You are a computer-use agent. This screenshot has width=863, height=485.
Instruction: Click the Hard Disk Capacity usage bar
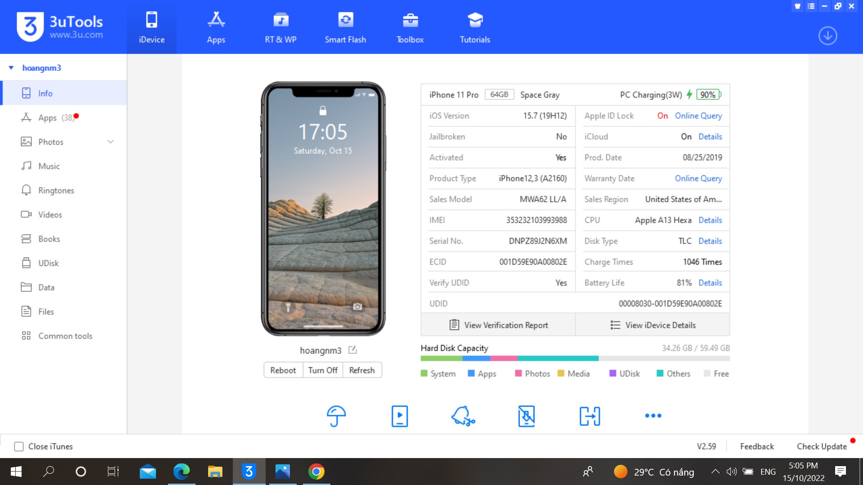pyautogui.click(x=575, y=358)
